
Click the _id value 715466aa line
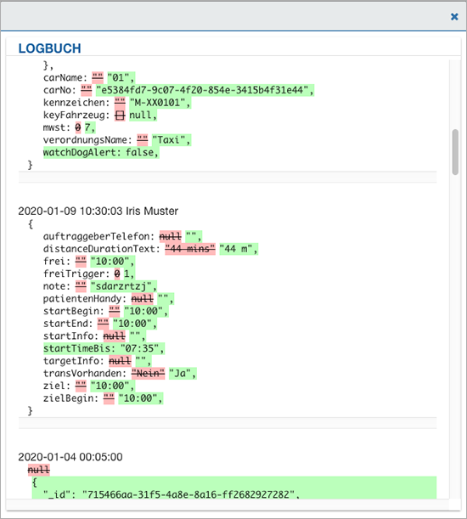pyautogui.click(x=172, y=494)
